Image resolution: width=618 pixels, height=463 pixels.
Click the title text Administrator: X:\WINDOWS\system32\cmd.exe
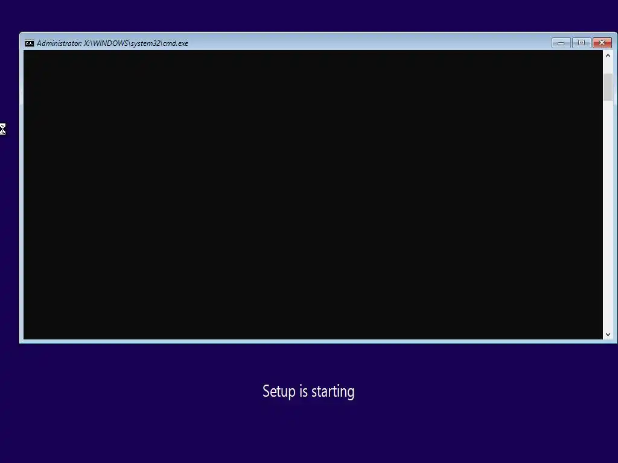coord(112,43)
